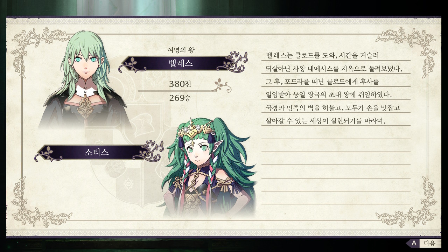
Task: Click the 269승 victory count
Action: click(180, 98)
